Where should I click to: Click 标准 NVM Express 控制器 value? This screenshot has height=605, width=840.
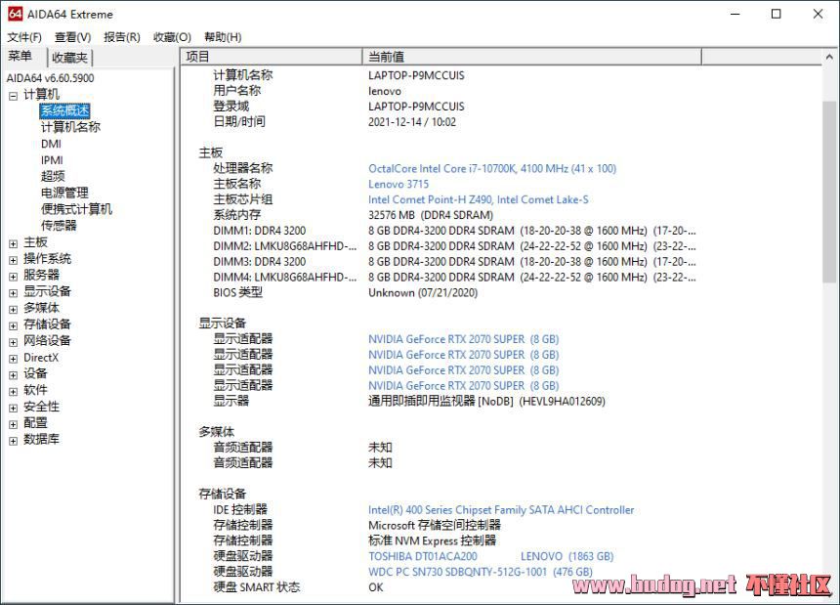pyautogui.click(x=432, y=541)
